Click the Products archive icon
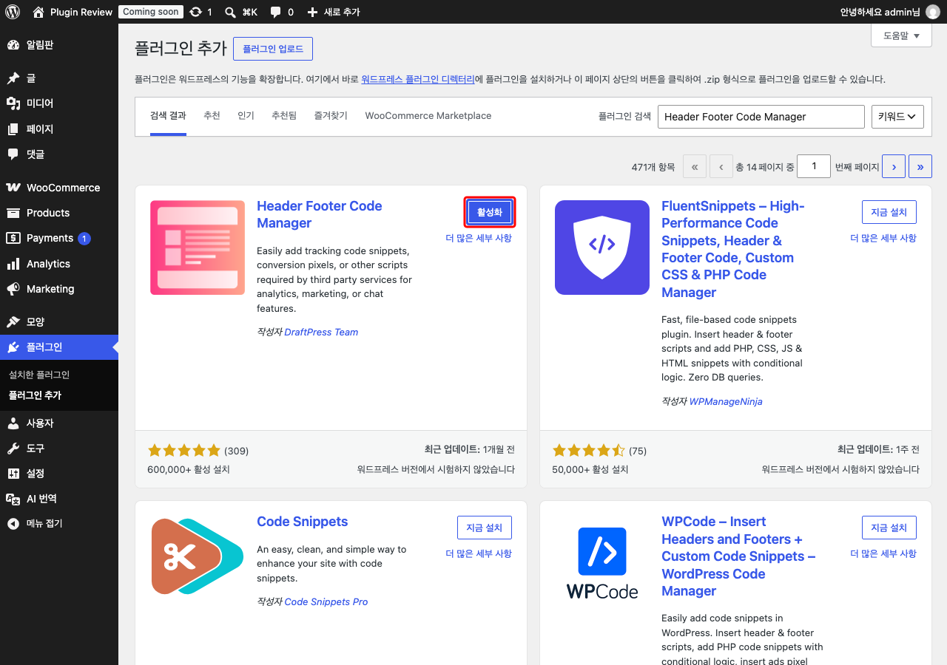This screenshot has height=665, width=947. [13, 213]
